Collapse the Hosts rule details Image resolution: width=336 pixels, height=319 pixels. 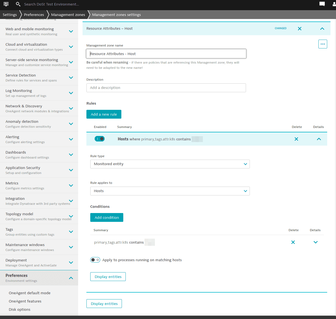(319, 139)
